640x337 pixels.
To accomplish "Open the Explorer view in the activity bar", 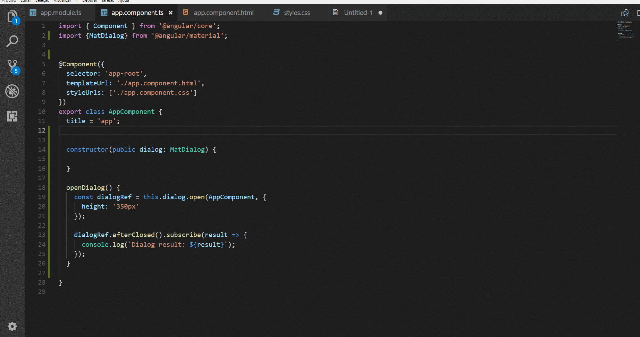I will (12, 16).
